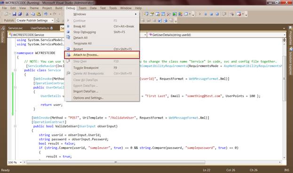Open the Properties side panel tab
293x173 pixels.
click(291, 36)
